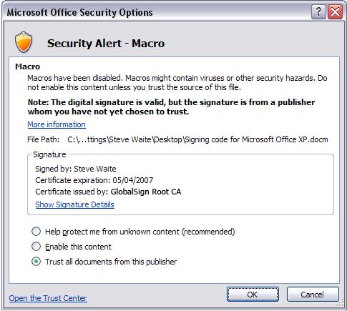Viewport: 347px width, 311px height.
Task: Click the Security Alert - Macro heading
Action: pyautogui.click(x=106, y=44)
